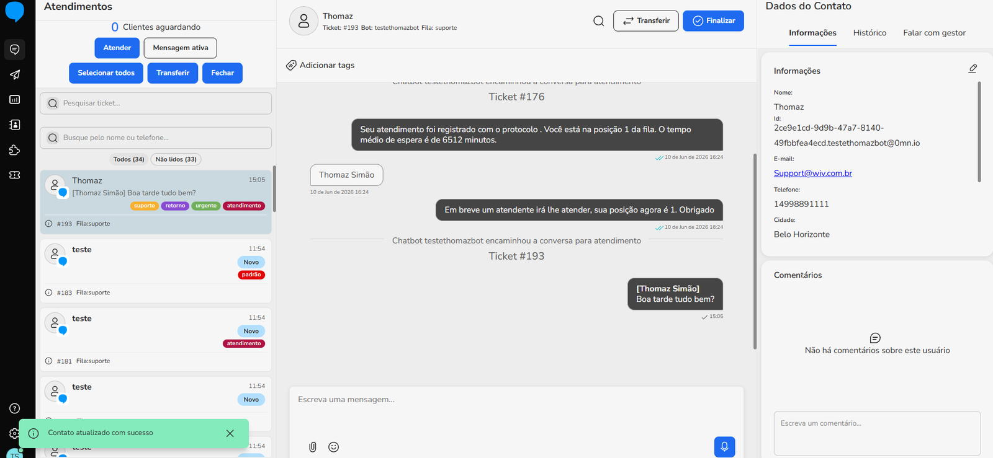Filter tickets by Todos (34)
Screen dimensions: 993x458
128,159
